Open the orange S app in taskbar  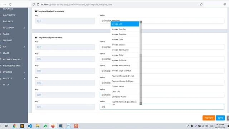(x=76, y=126)
